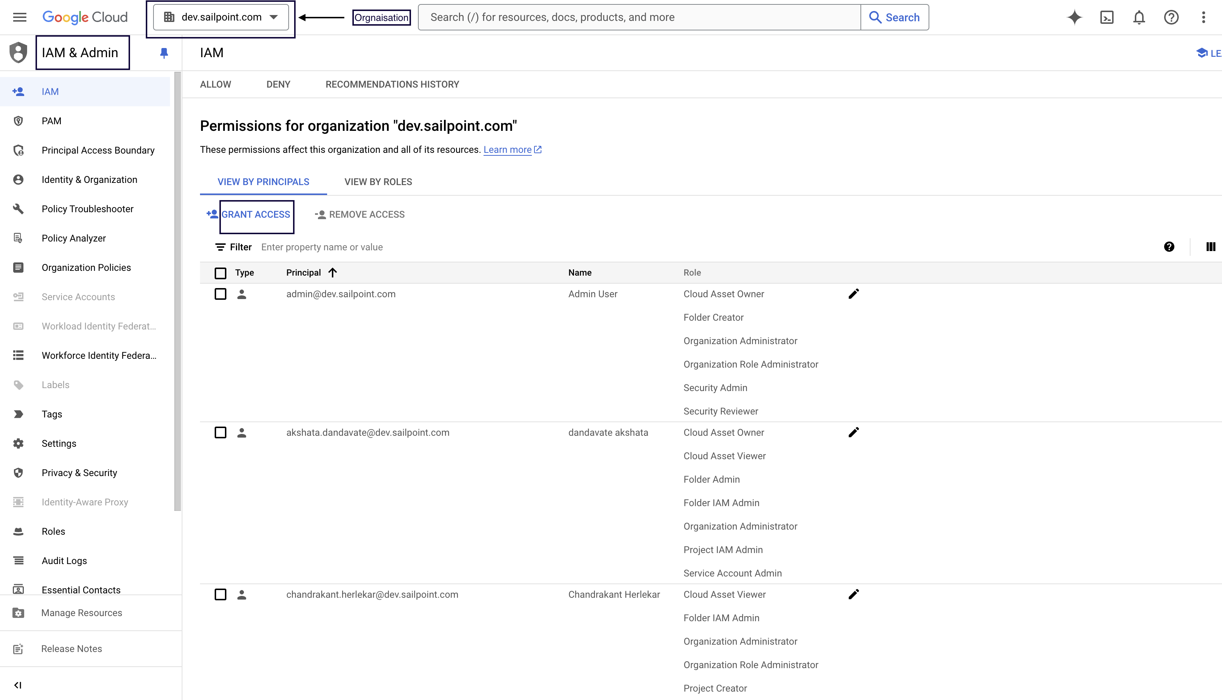Follow the Learn more link
1222x700 pixels.
[507, 150]
